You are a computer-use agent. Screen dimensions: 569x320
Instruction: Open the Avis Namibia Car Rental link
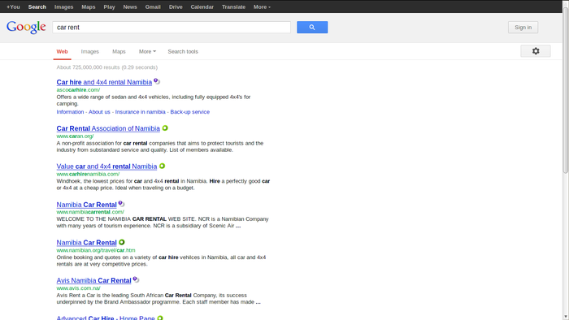click(x=93, y=280)
